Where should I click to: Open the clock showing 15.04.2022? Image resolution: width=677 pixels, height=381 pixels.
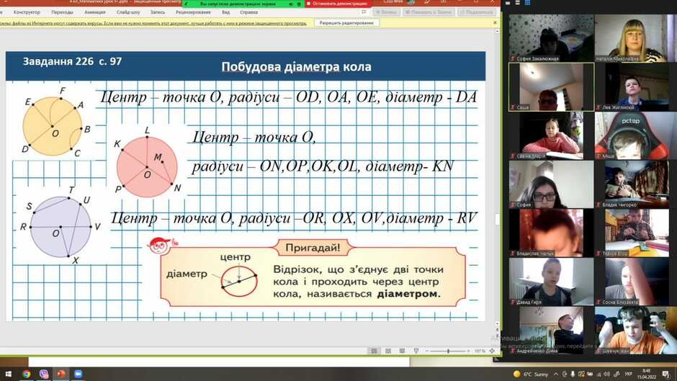tap(646, 374)
